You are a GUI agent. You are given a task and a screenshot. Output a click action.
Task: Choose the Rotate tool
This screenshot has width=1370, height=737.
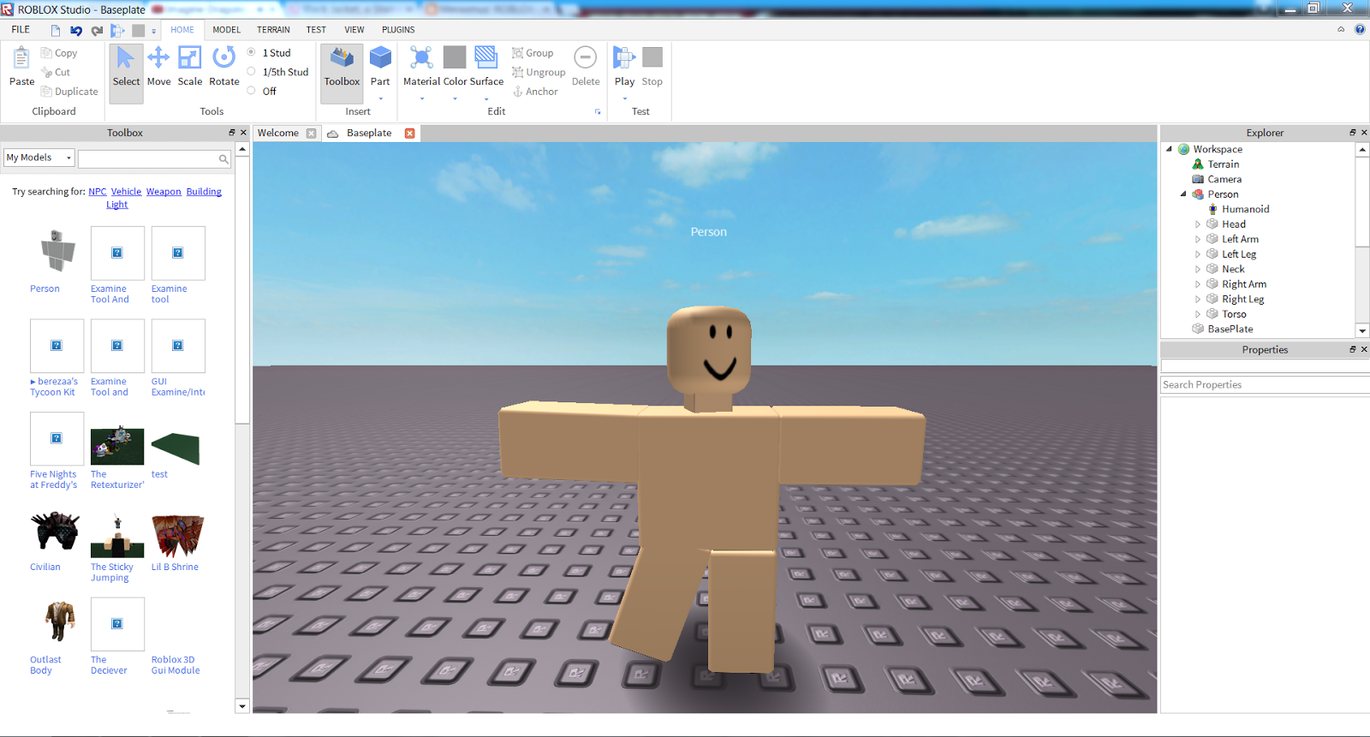coord(223,67)
